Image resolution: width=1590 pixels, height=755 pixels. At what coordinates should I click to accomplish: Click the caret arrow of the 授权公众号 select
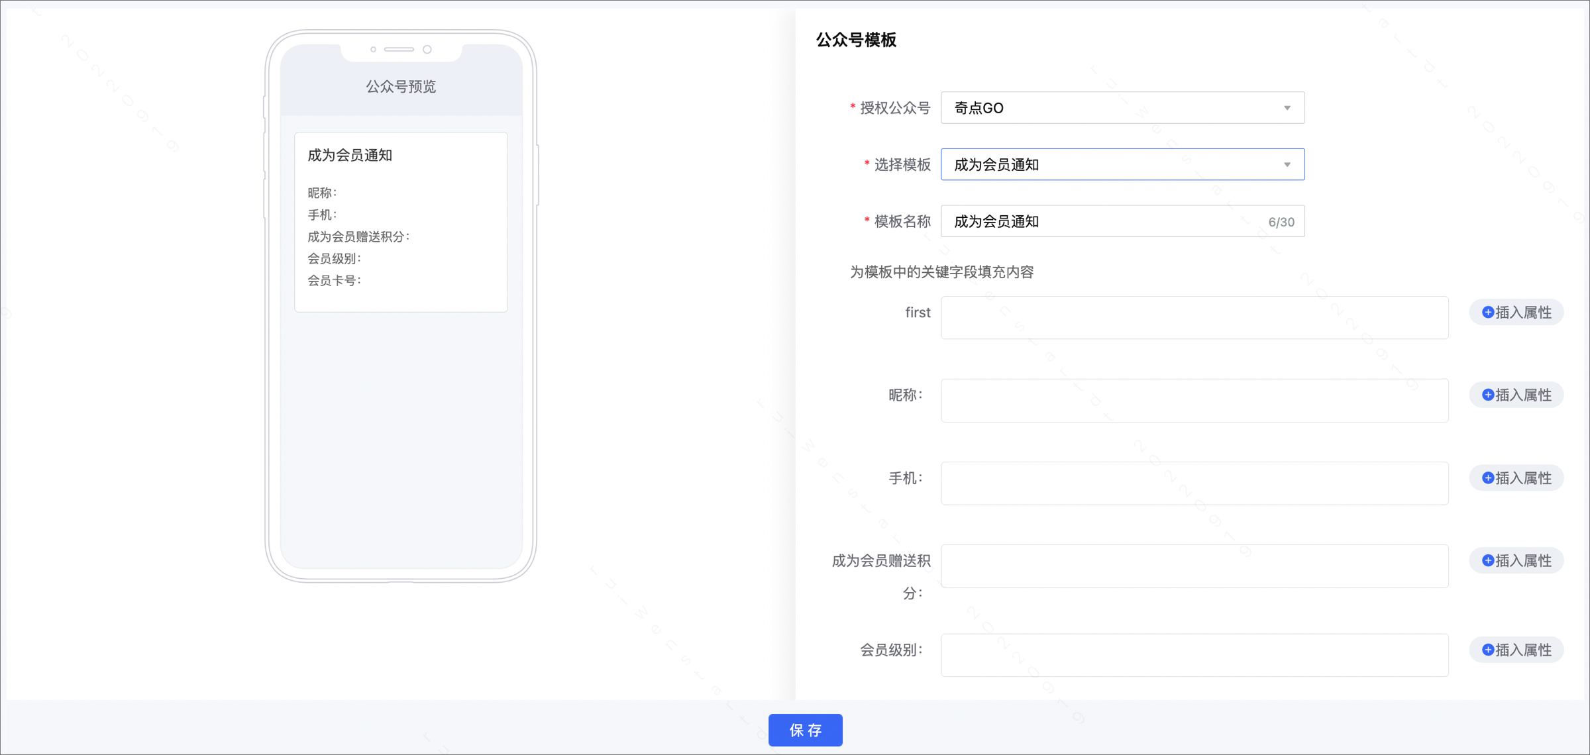1287,108
